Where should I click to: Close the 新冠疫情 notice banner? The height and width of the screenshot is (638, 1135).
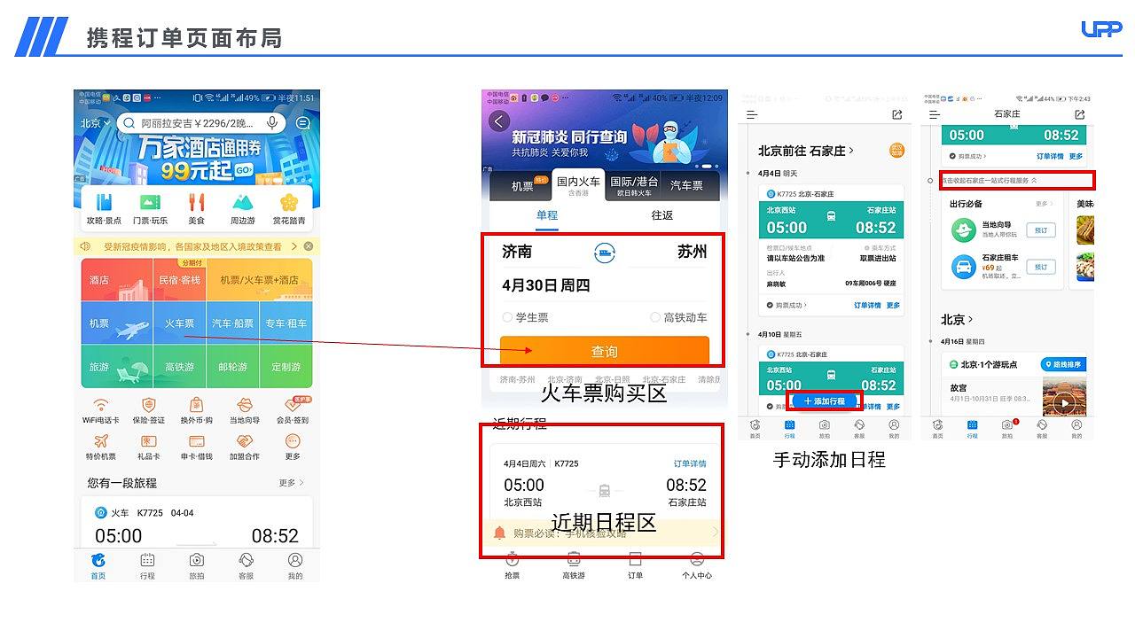308,246
